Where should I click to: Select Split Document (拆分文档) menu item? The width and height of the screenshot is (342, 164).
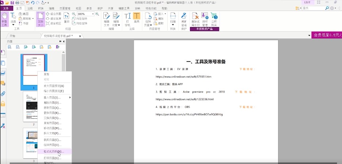point(54,133)
